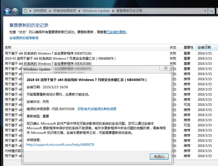Go back using the blue back arrow
This screenshot has width=218, height=166.
tap(7, 11)
